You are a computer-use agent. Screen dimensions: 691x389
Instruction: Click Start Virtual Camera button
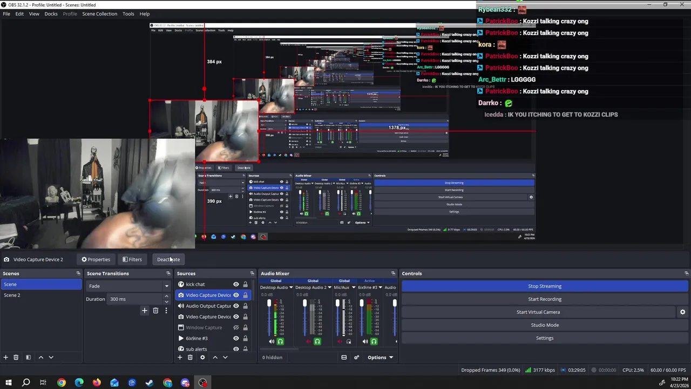pos(538,312)
